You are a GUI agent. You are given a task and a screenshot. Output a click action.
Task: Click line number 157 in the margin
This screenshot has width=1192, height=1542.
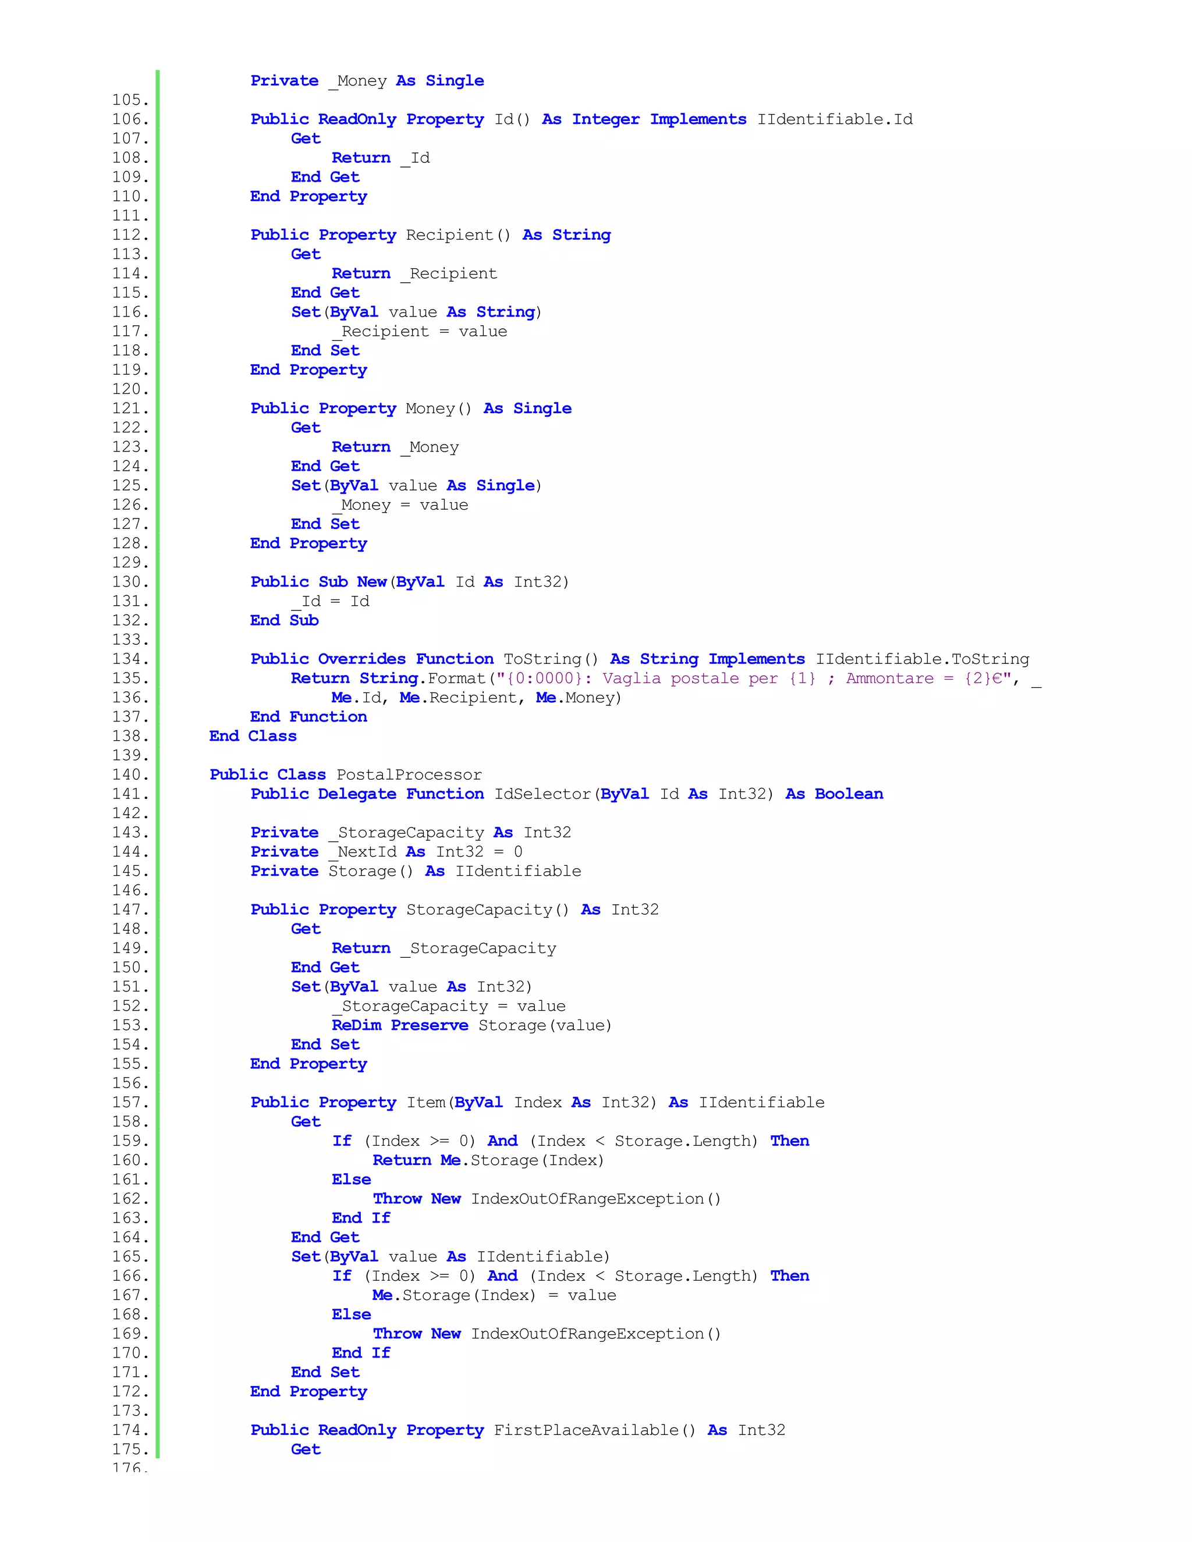pyautogui.click(x=130, y=1102)
